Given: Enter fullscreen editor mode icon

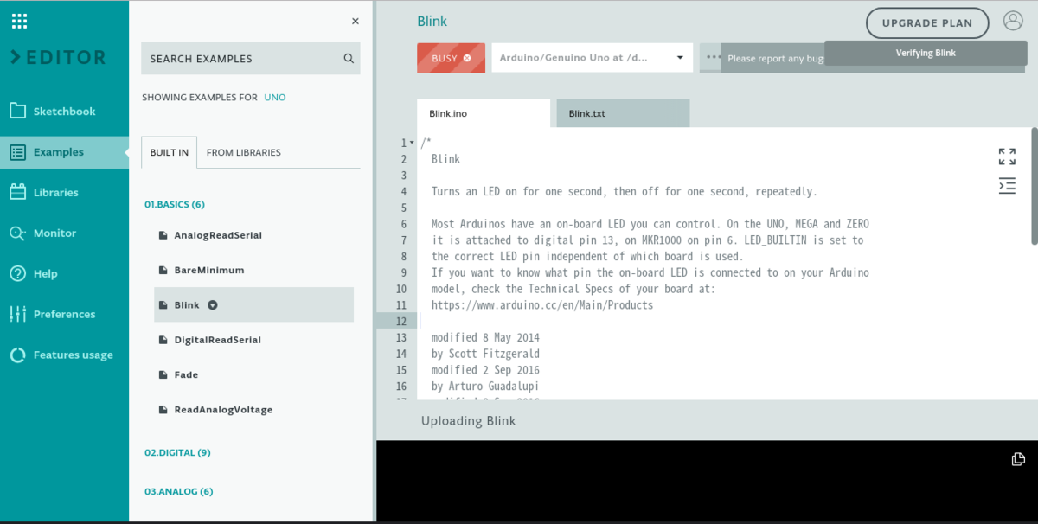Looking at the screenshot, I should point(1007,157).
